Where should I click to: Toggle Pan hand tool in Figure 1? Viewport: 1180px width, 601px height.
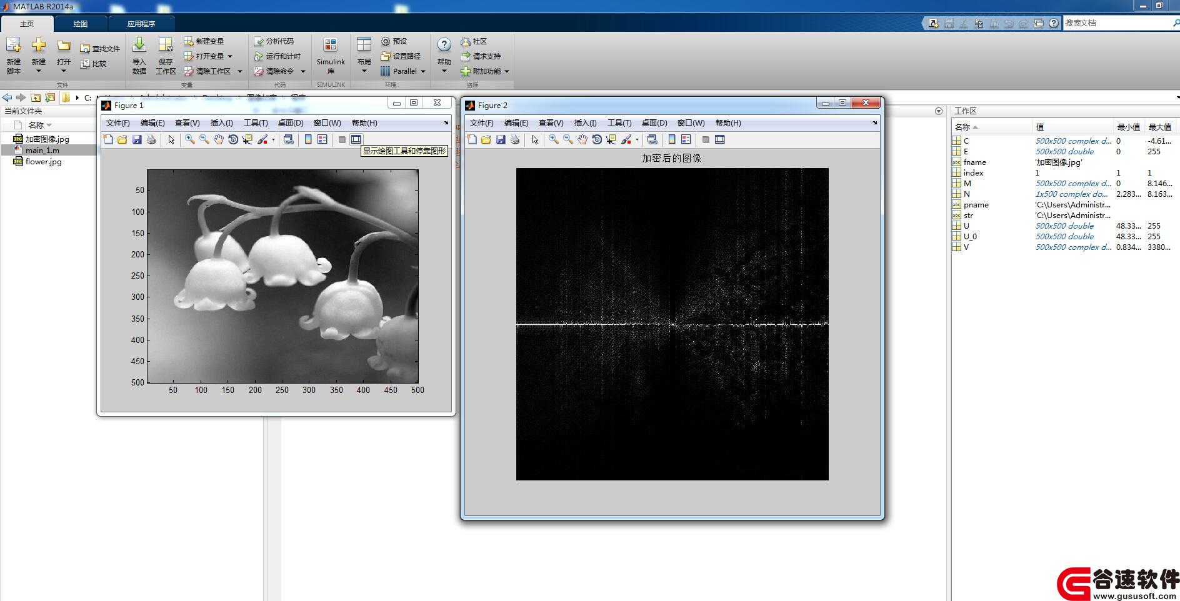pyautogui.click(x=219, y=139)
